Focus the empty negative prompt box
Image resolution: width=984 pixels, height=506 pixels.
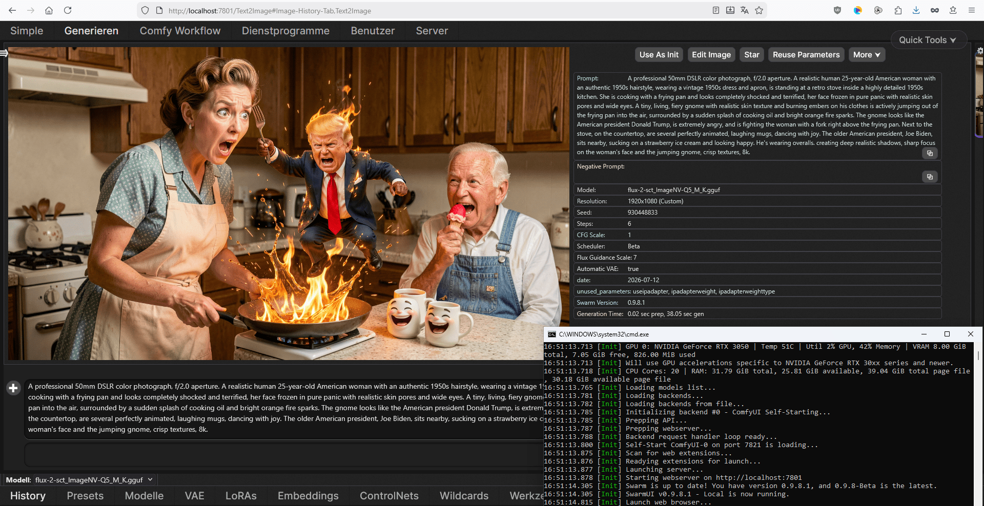coord(285,455)
